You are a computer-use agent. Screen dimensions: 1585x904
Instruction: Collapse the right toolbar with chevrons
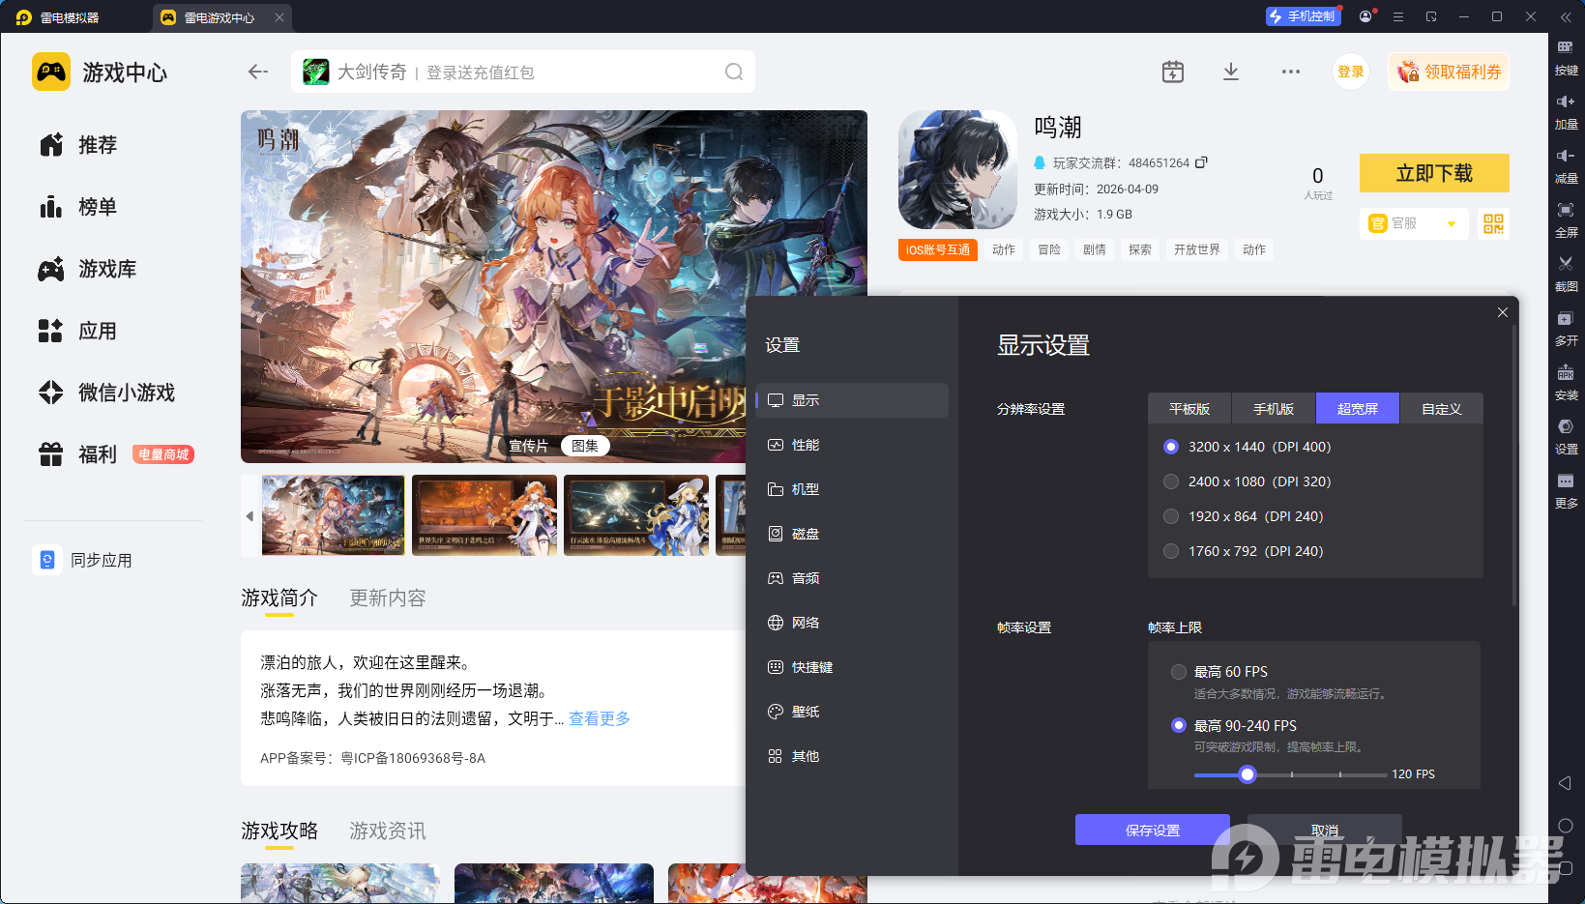(x=1566, y=17)
